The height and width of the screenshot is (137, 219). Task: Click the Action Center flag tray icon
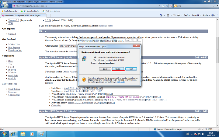(195, 134)
